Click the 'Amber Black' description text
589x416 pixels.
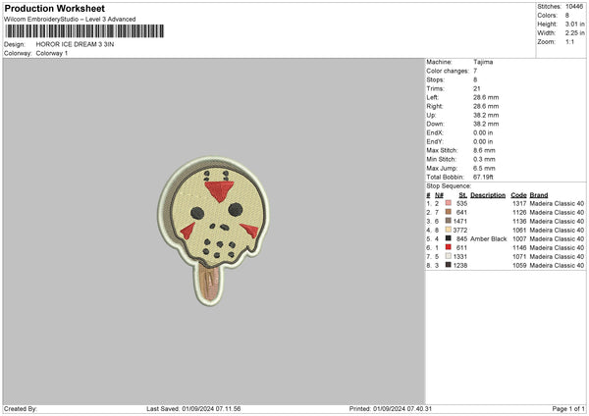[x=488, y=238]
